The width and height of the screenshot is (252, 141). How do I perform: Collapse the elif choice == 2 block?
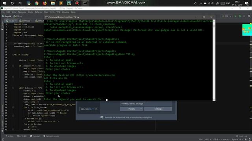pos(13,88)
